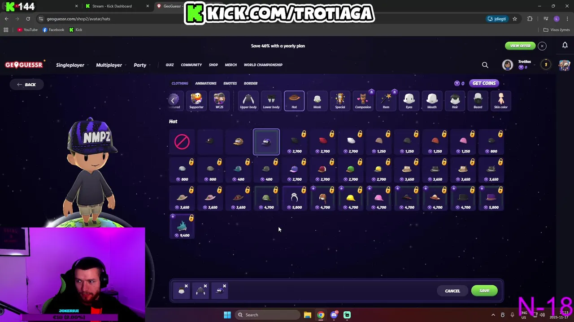Go to the Community page
Image resolution: width=574 pixels, height=322 pixels.
click(x=191, y=65)
